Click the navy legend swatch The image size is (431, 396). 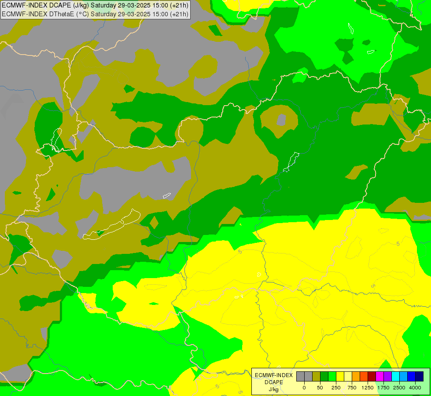click(420, 376)
